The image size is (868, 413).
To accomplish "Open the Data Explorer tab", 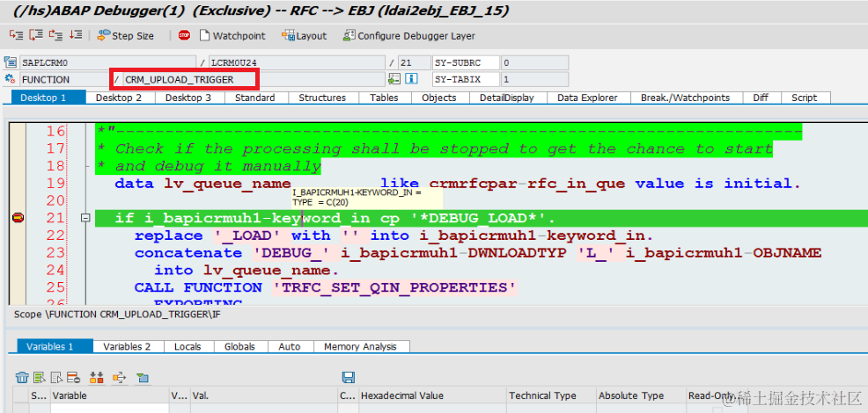I will click(x=587, y=98).
